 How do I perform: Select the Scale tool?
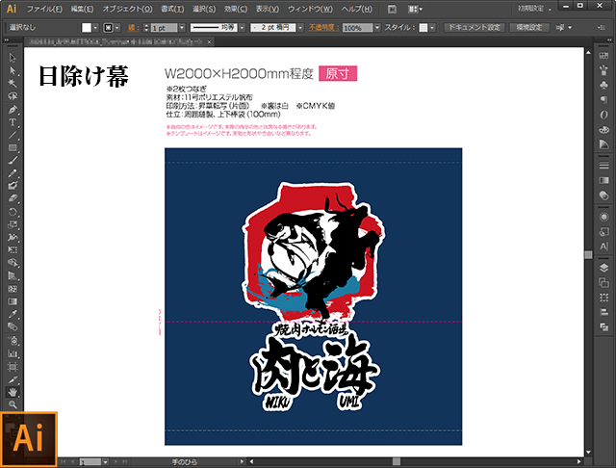coord(13,224)
